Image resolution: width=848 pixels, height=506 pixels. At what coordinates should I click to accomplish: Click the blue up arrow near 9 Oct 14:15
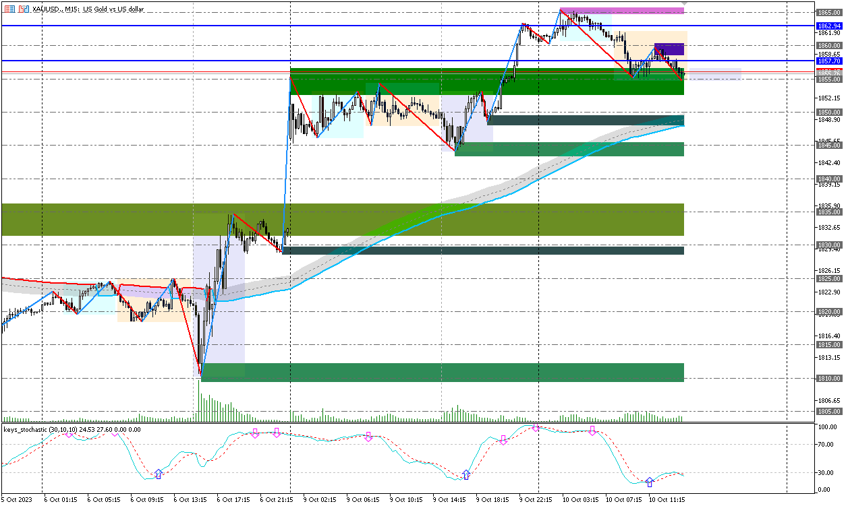(466, 474)
